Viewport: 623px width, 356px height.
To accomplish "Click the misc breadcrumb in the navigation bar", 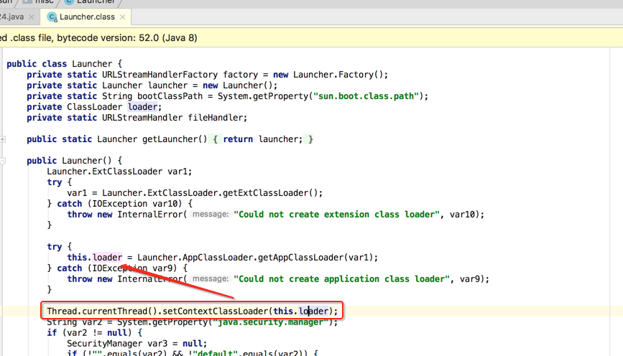I will (39, 1).
